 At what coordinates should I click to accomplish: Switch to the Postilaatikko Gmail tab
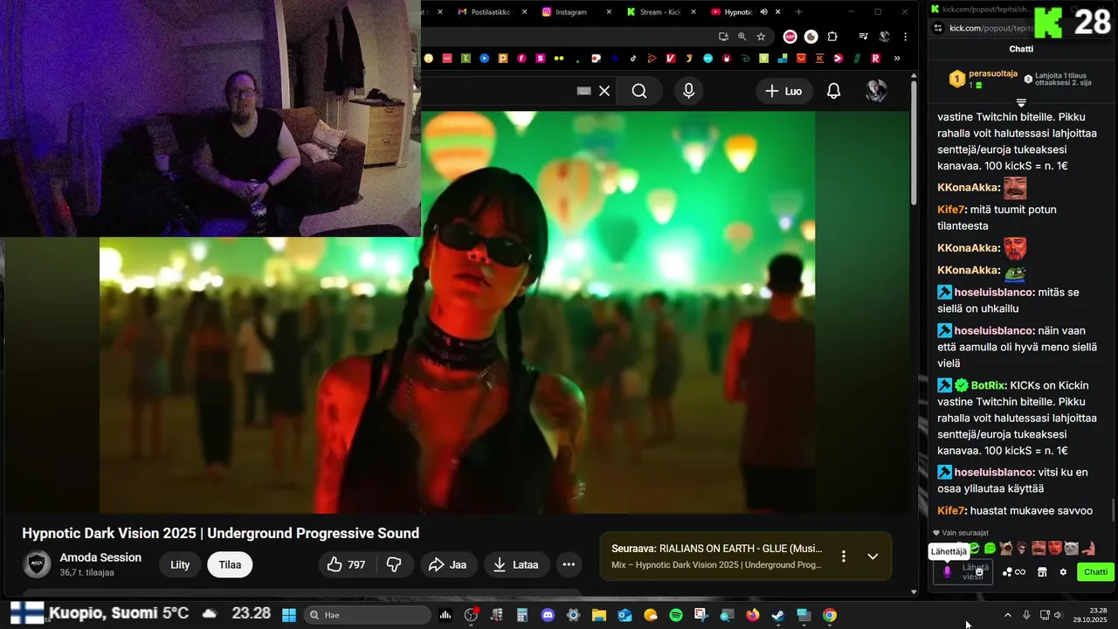click(491, 12)
